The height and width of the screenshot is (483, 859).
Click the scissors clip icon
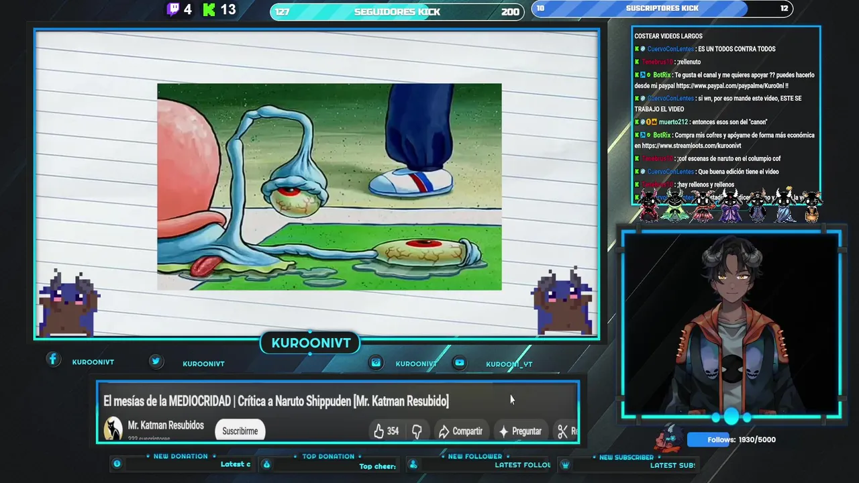(x=562, y=431)
